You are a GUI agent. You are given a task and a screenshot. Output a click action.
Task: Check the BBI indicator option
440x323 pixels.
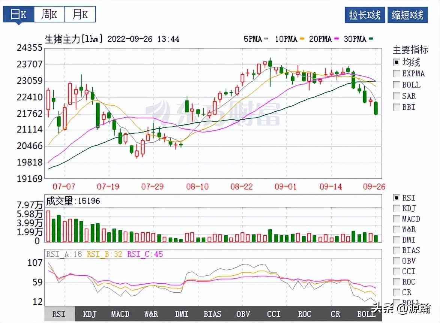coord(396,107)
